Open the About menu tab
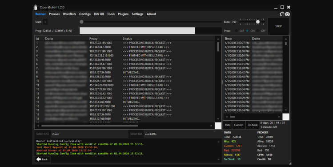Viewport: 333px width, 167px height. tap(151, 14)
